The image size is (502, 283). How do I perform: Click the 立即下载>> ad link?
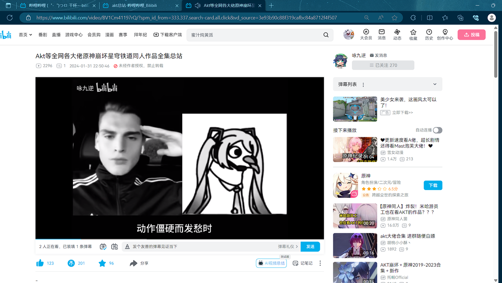(402, 112)
